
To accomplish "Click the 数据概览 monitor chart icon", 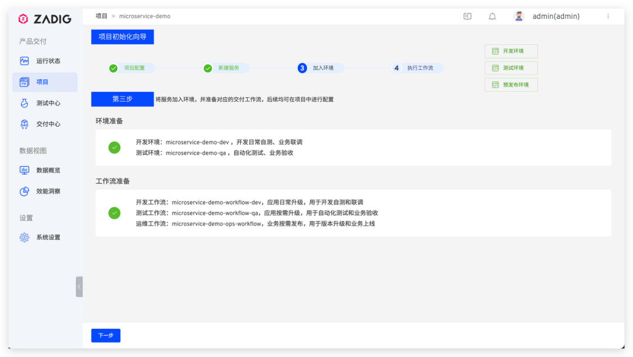I will [24, 170].
